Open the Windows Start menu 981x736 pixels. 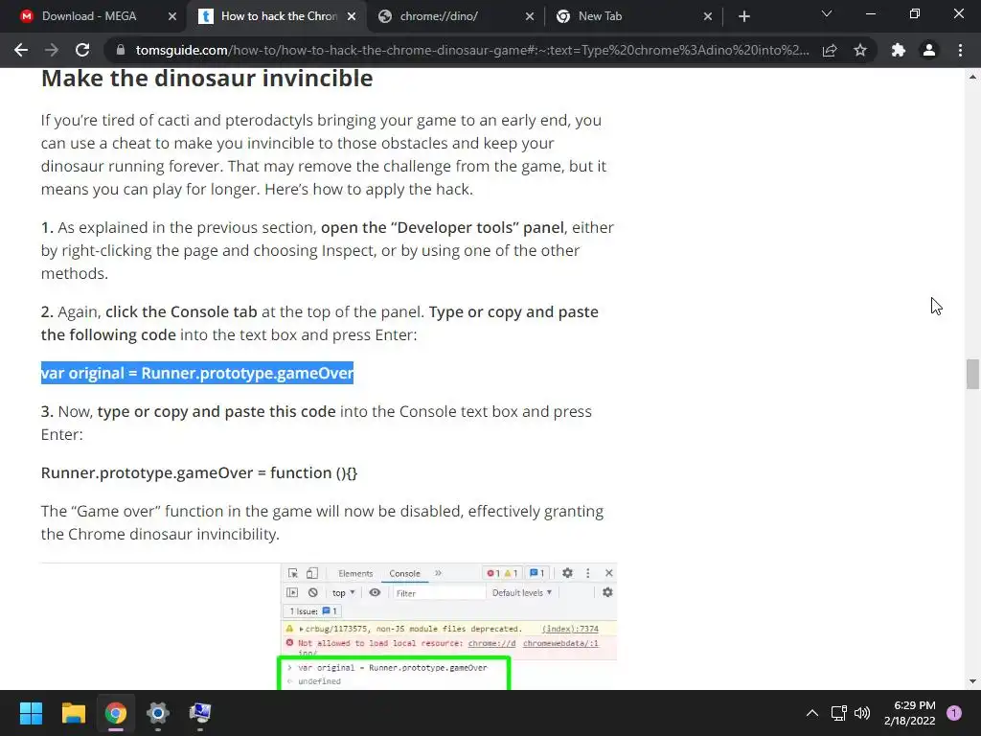click(x=31, y=713)
